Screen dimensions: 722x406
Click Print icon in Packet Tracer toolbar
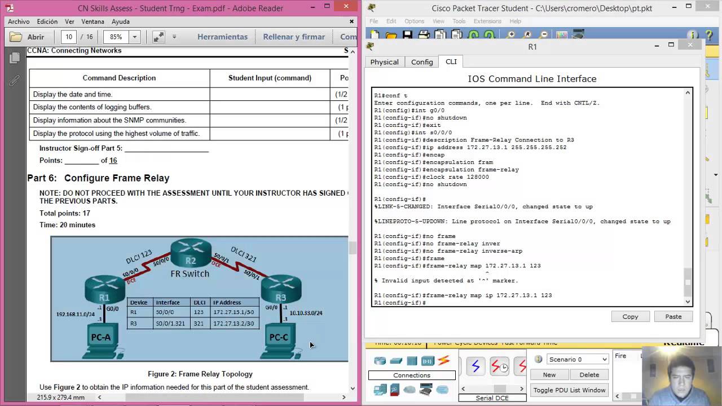tap(424, 35)
